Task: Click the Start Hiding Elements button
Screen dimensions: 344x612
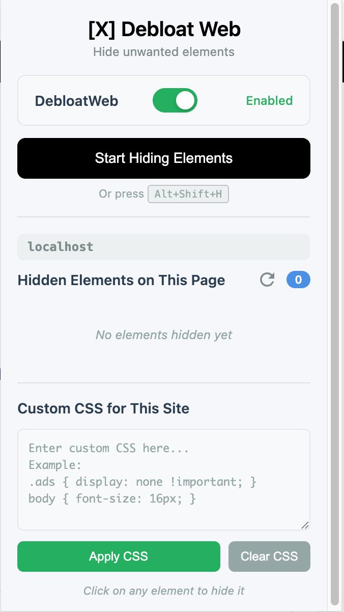Action: pos(164,158)
